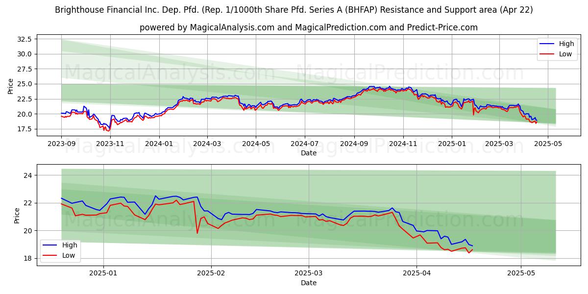
Task: Click the 'Date' axis label under top chart
Action: 309,153
